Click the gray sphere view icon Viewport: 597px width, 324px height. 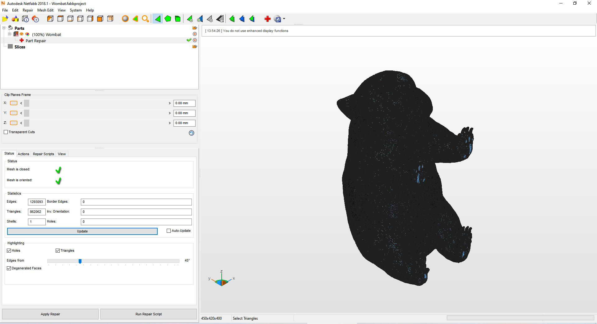point(125,19)
